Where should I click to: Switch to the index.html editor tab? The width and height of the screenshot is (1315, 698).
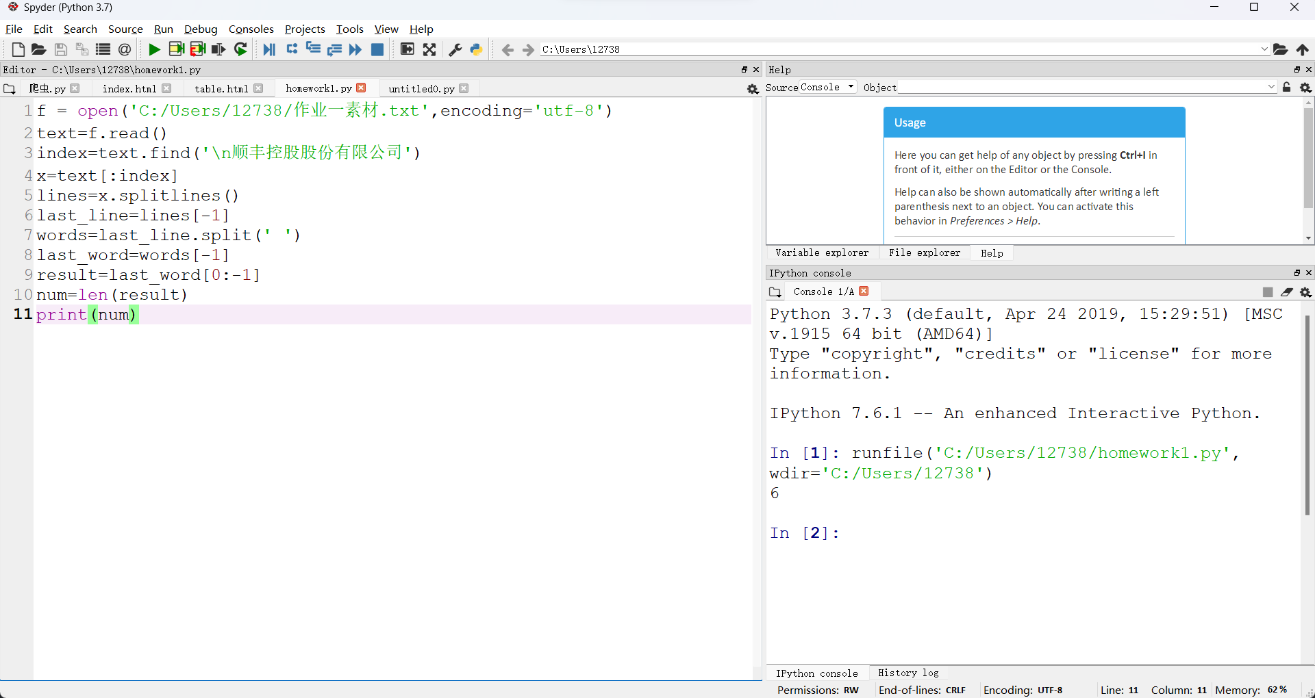129,89
